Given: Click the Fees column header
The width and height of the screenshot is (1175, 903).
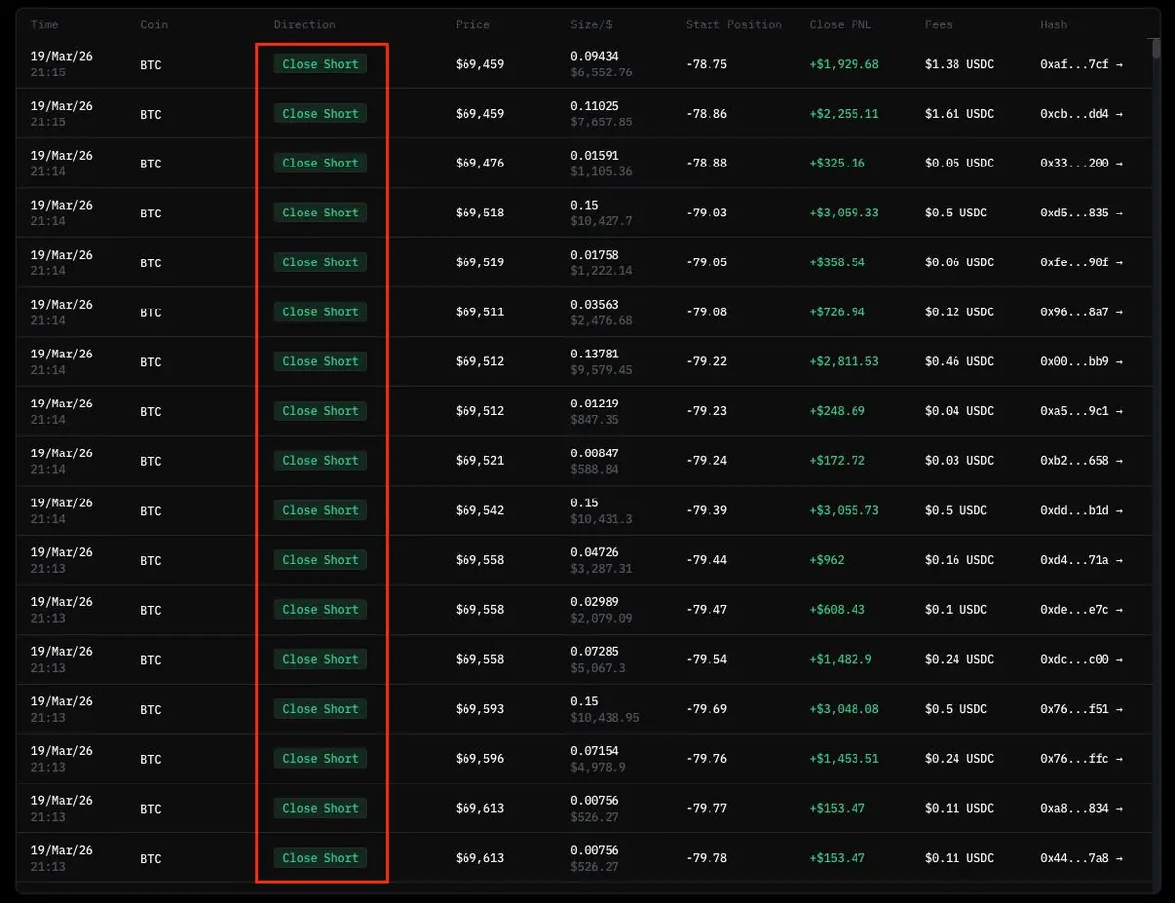Looking at the screenshot, I should coord(938,24).
